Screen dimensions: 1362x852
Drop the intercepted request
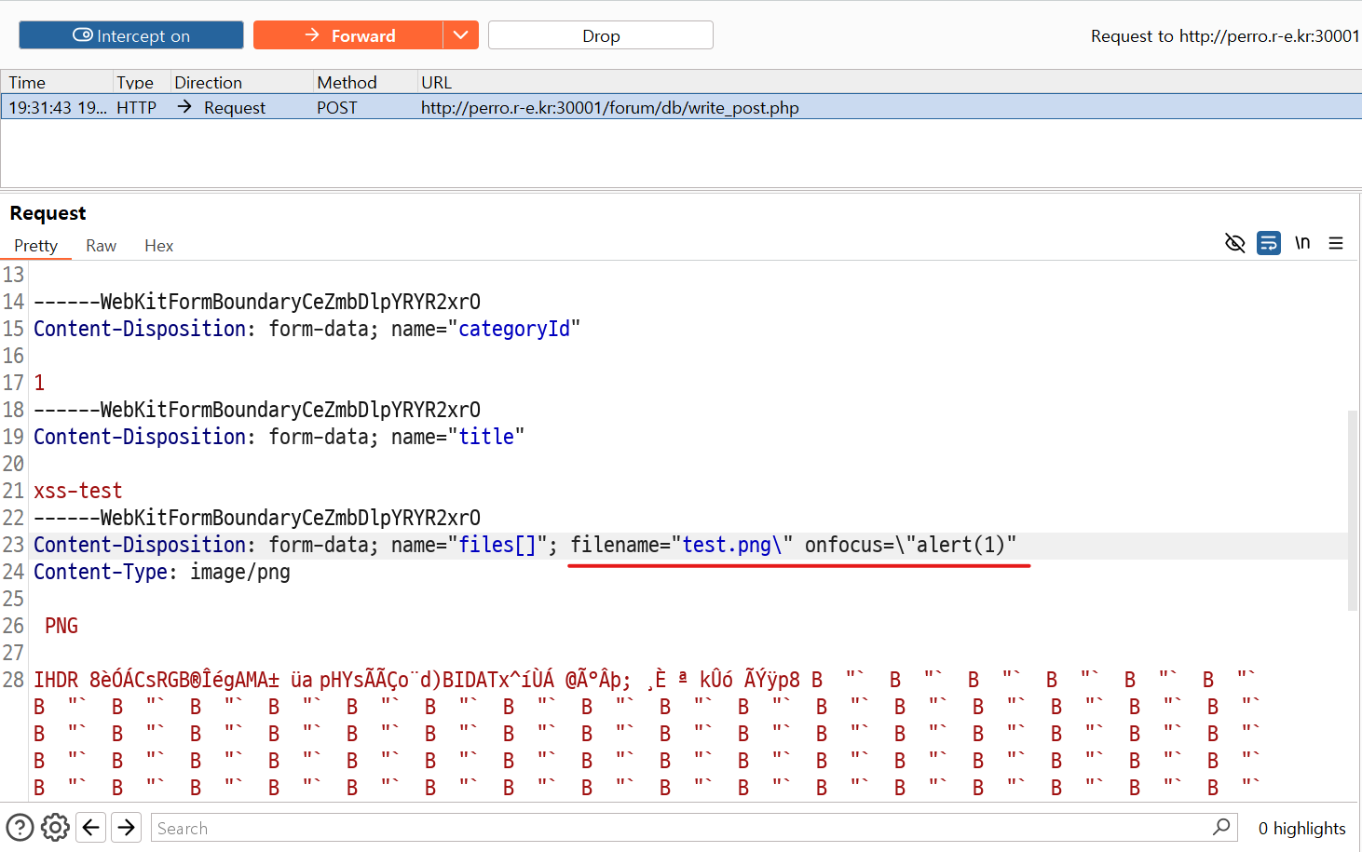(601, 35)
